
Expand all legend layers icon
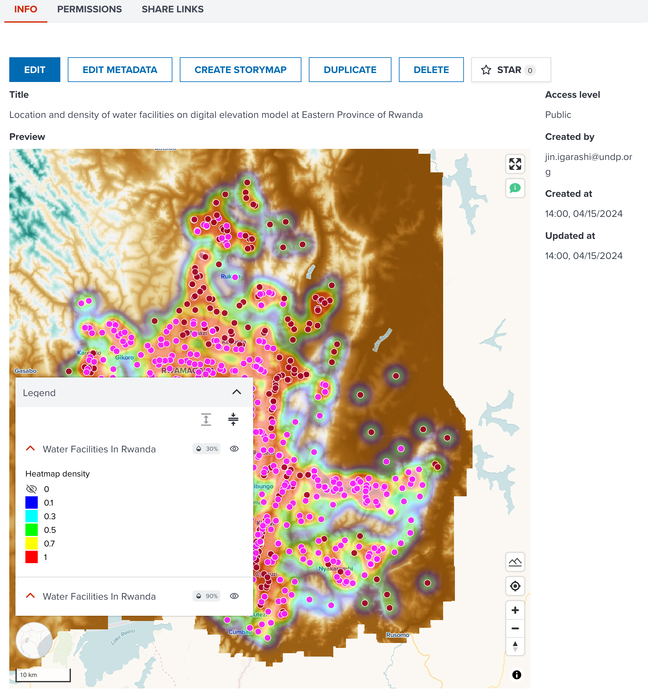206,419
